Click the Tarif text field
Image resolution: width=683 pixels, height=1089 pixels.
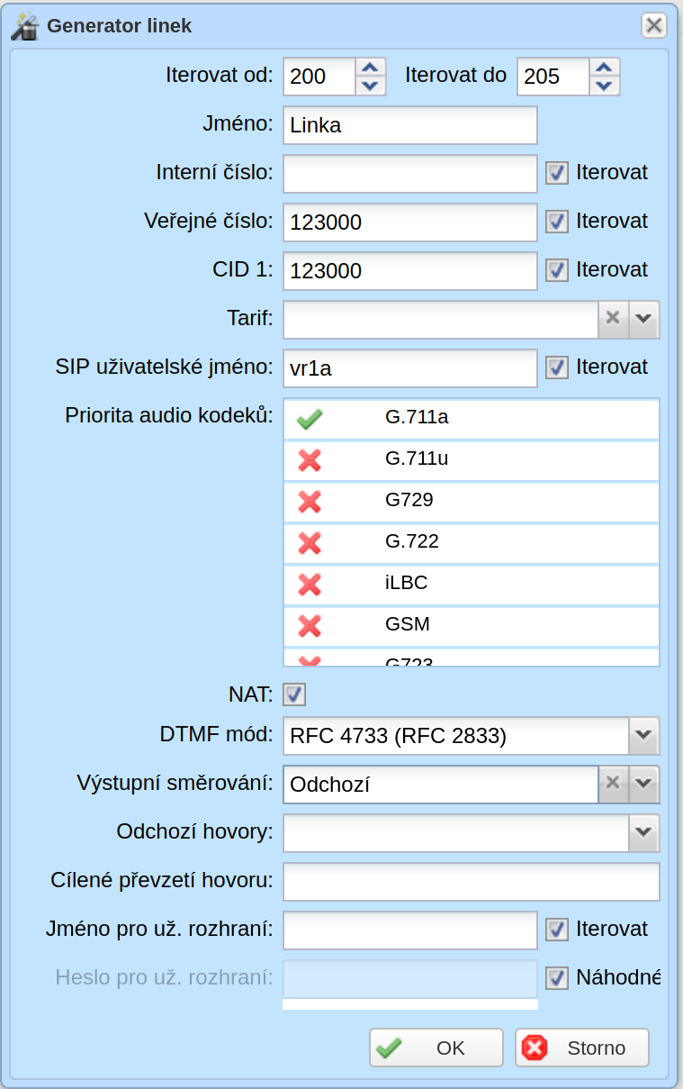(x=441, y=319)
